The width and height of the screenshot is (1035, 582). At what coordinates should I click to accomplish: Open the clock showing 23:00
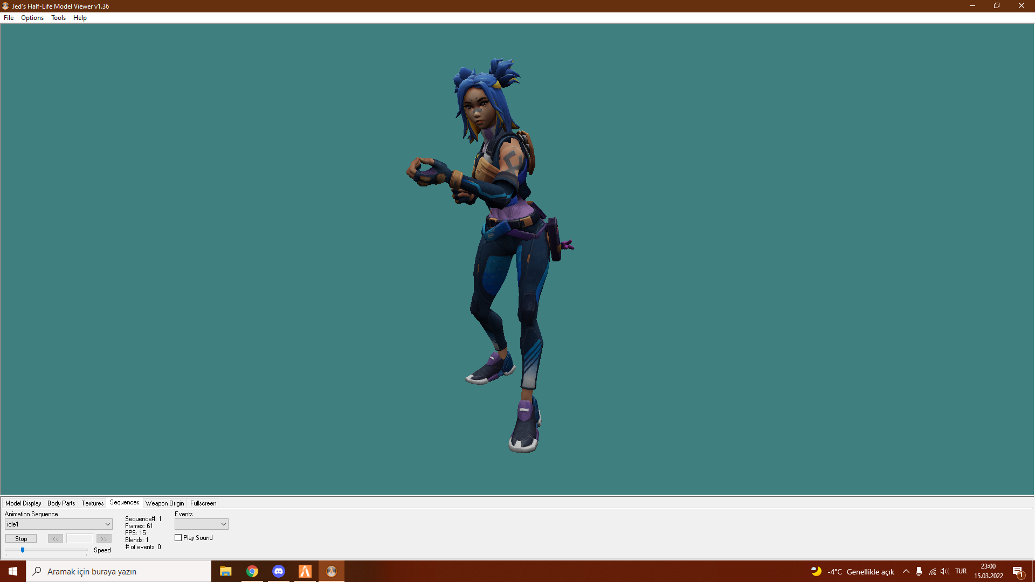pos(988,571)
